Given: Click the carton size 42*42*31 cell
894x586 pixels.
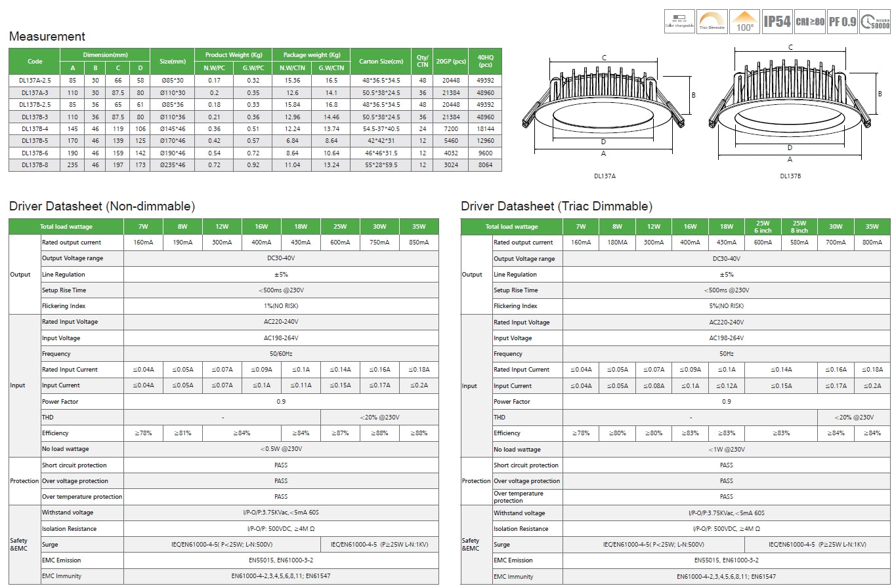Looking at the screenshot, I should [381, 141].
